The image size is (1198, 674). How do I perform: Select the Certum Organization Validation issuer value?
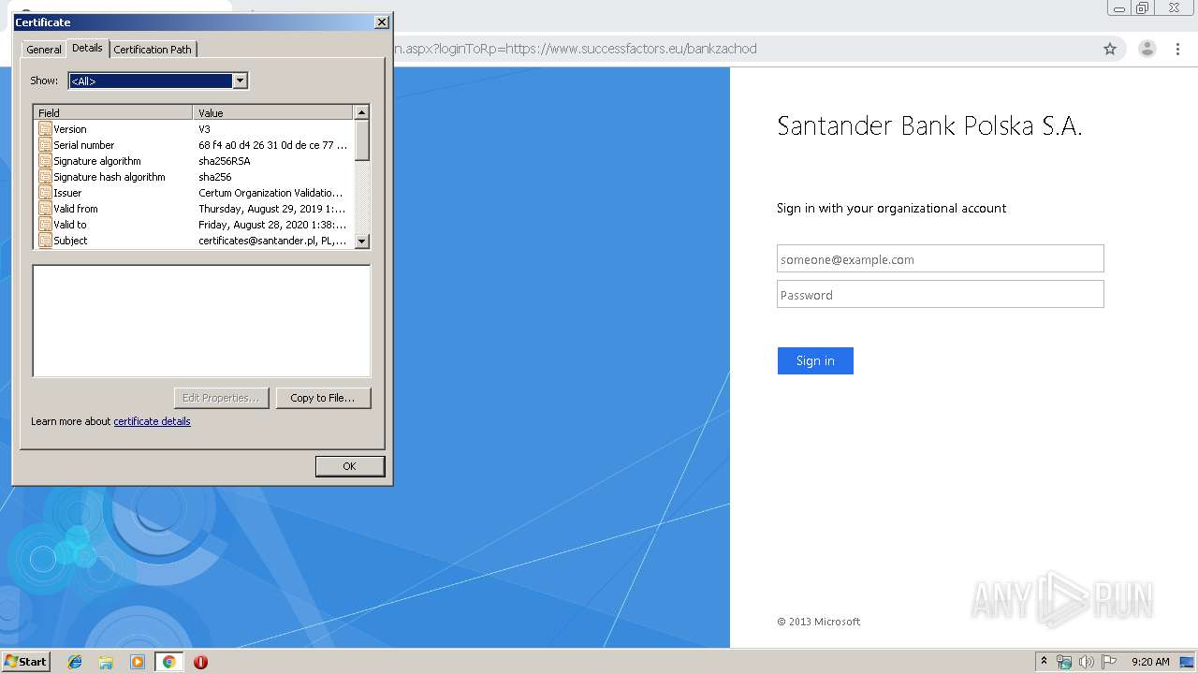click(x=270, y=193)
